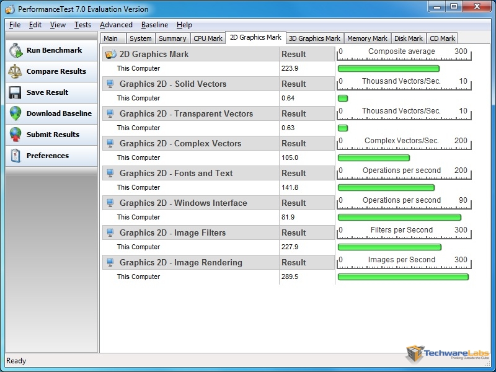Select the Memory Mark tab
Image resolution: width=496 pixels, height=372 pixels.
click(367, 38)
